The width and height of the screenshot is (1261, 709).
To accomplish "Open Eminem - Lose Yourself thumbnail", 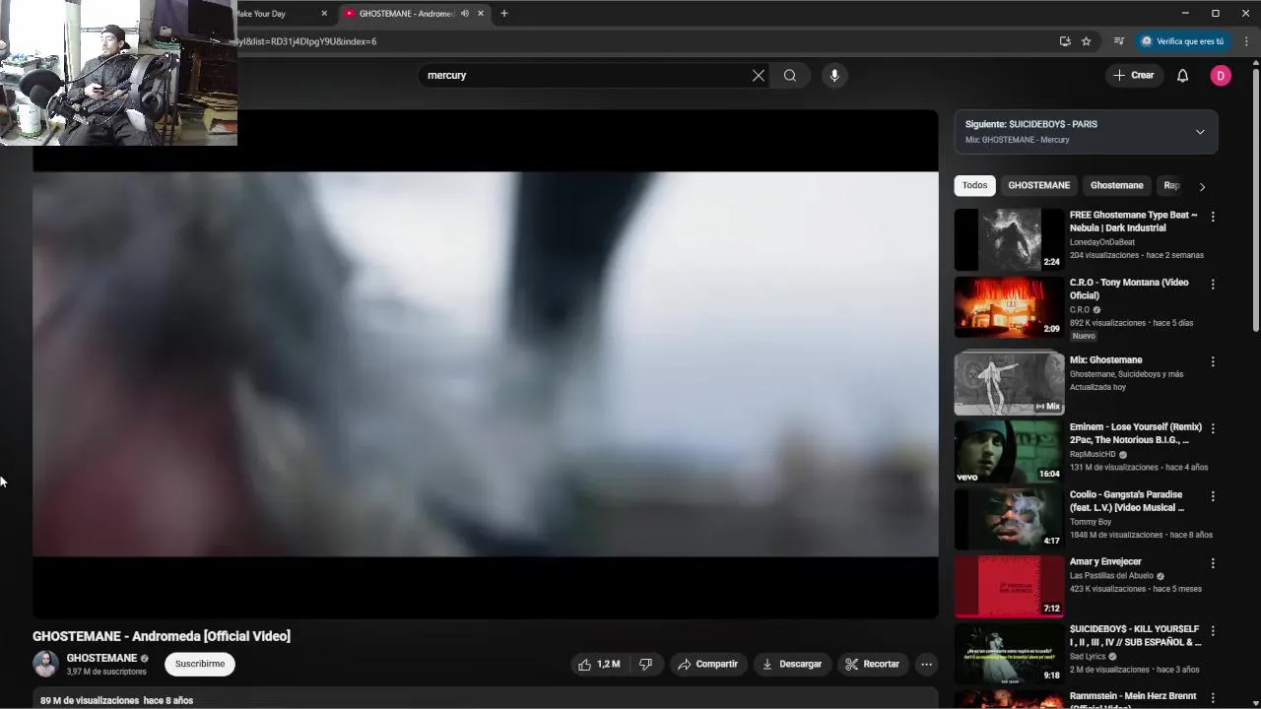I will [1009, 451].
